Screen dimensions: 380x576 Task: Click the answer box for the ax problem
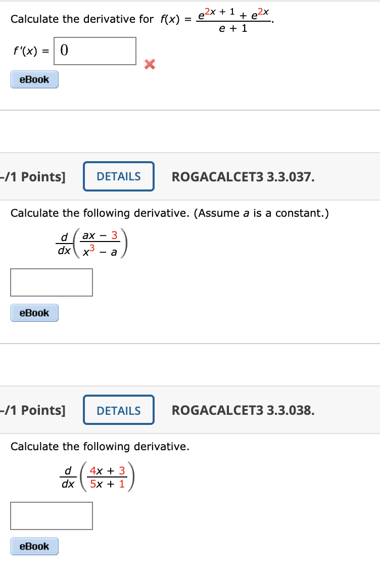click(x=51, y=282)
